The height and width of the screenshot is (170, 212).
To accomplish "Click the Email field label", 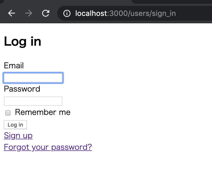I will pyautogui.click(x=14, y=65).
